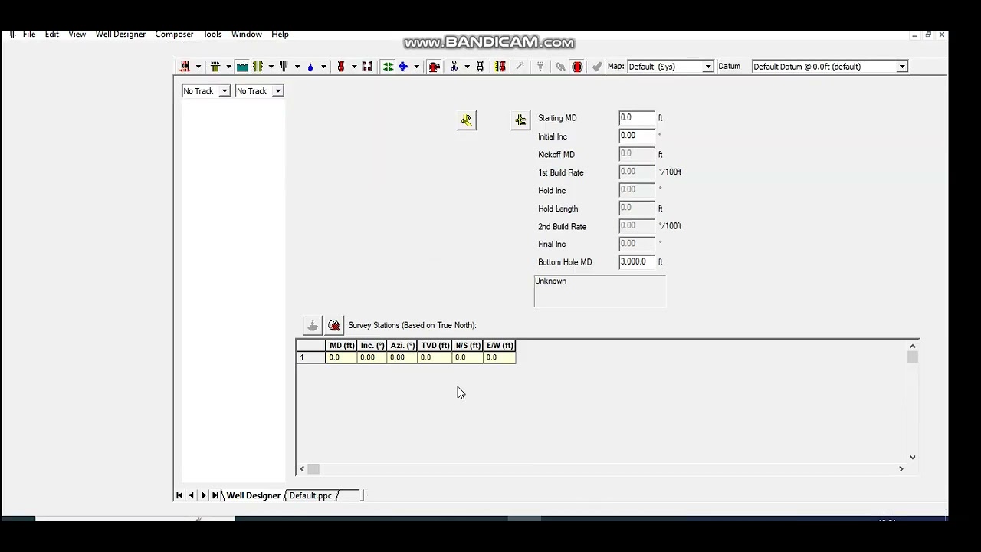Click the vertical scrollbar thumb of the survey table

pyautogui.click(x=912, y=357)
